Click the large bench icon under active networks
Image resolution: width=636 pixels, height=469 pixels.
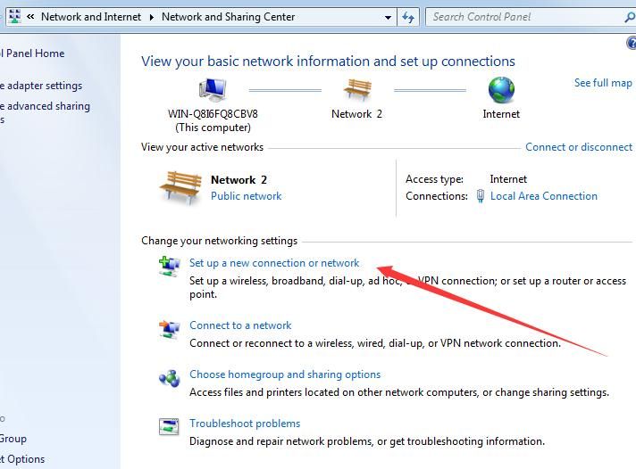click(181, 186)
